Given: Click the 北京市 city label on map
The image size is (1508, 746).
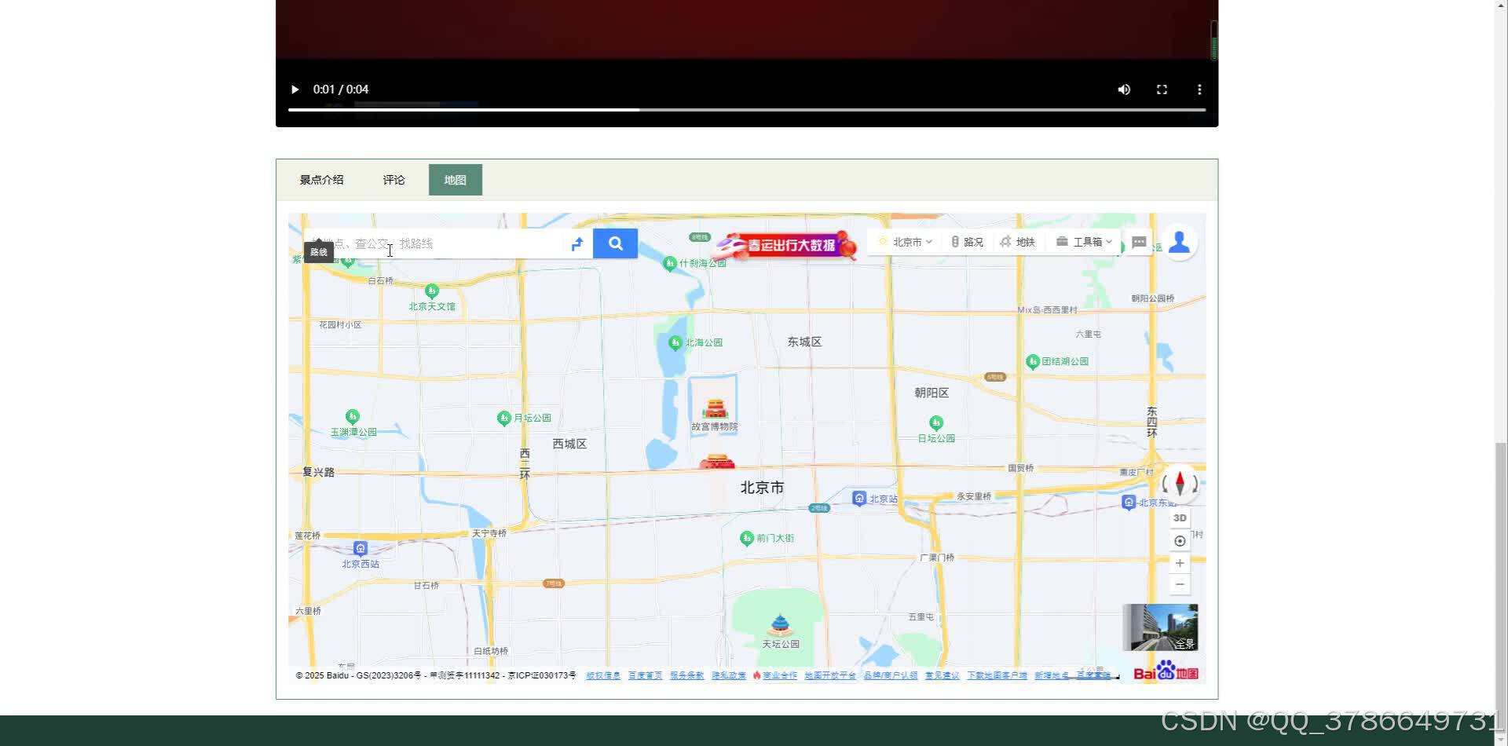Looking at the screenshot, I should (762, 488).
